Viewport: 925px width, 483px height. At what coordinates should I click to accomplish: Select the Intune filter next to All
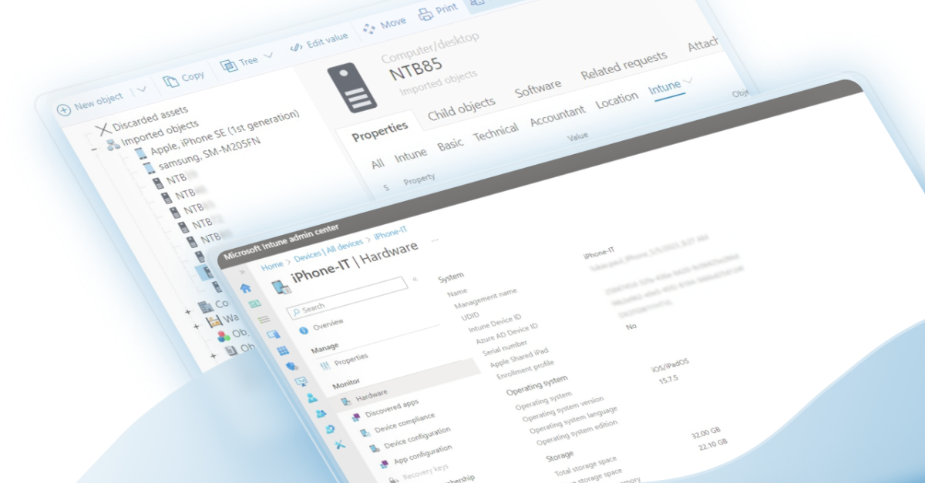pos(411,156)
